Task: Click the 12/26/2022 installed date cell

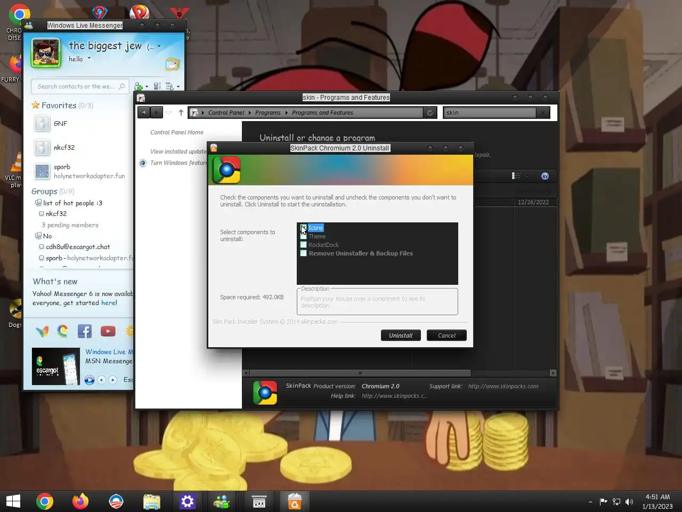Action: [533, 202]
